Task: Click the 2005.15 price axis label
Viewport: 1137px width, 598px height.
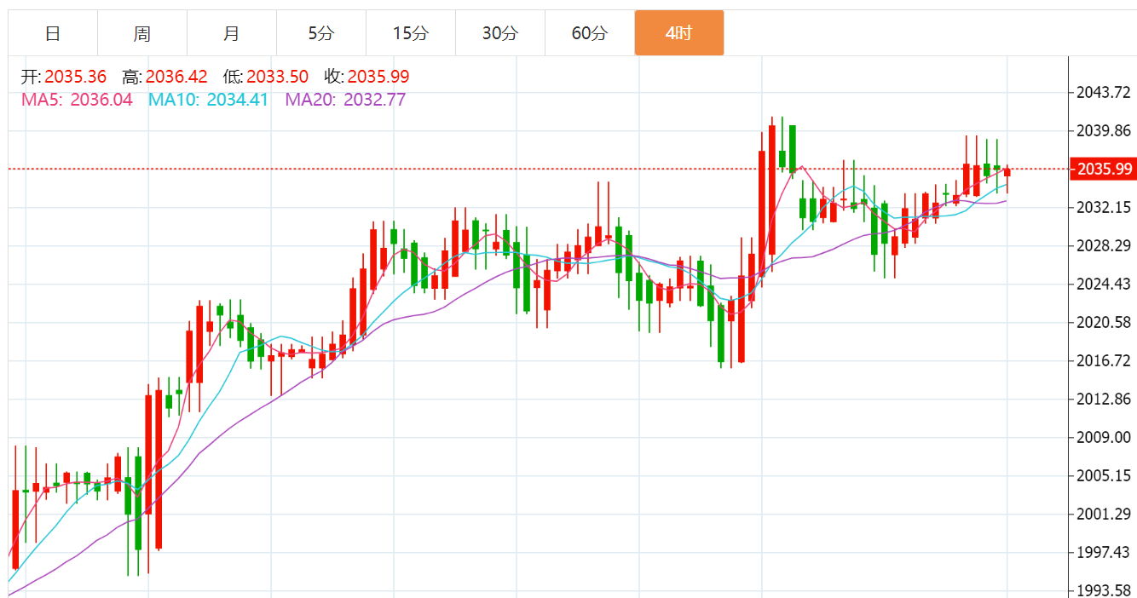Action: pyautogui.click(x=1105, y=476)
